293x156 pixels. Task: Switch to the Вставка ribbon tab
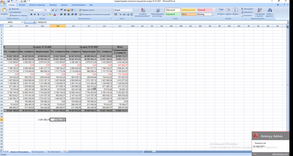(22, 5)
